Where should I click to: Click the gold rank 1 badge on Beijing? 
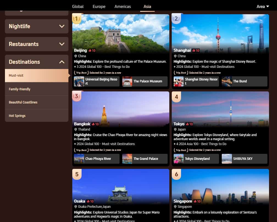click(x=76, y=19)
